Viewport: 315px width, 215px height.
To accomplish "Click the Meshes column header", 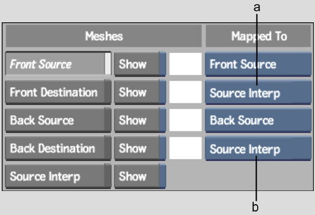I will click(104, 36).
